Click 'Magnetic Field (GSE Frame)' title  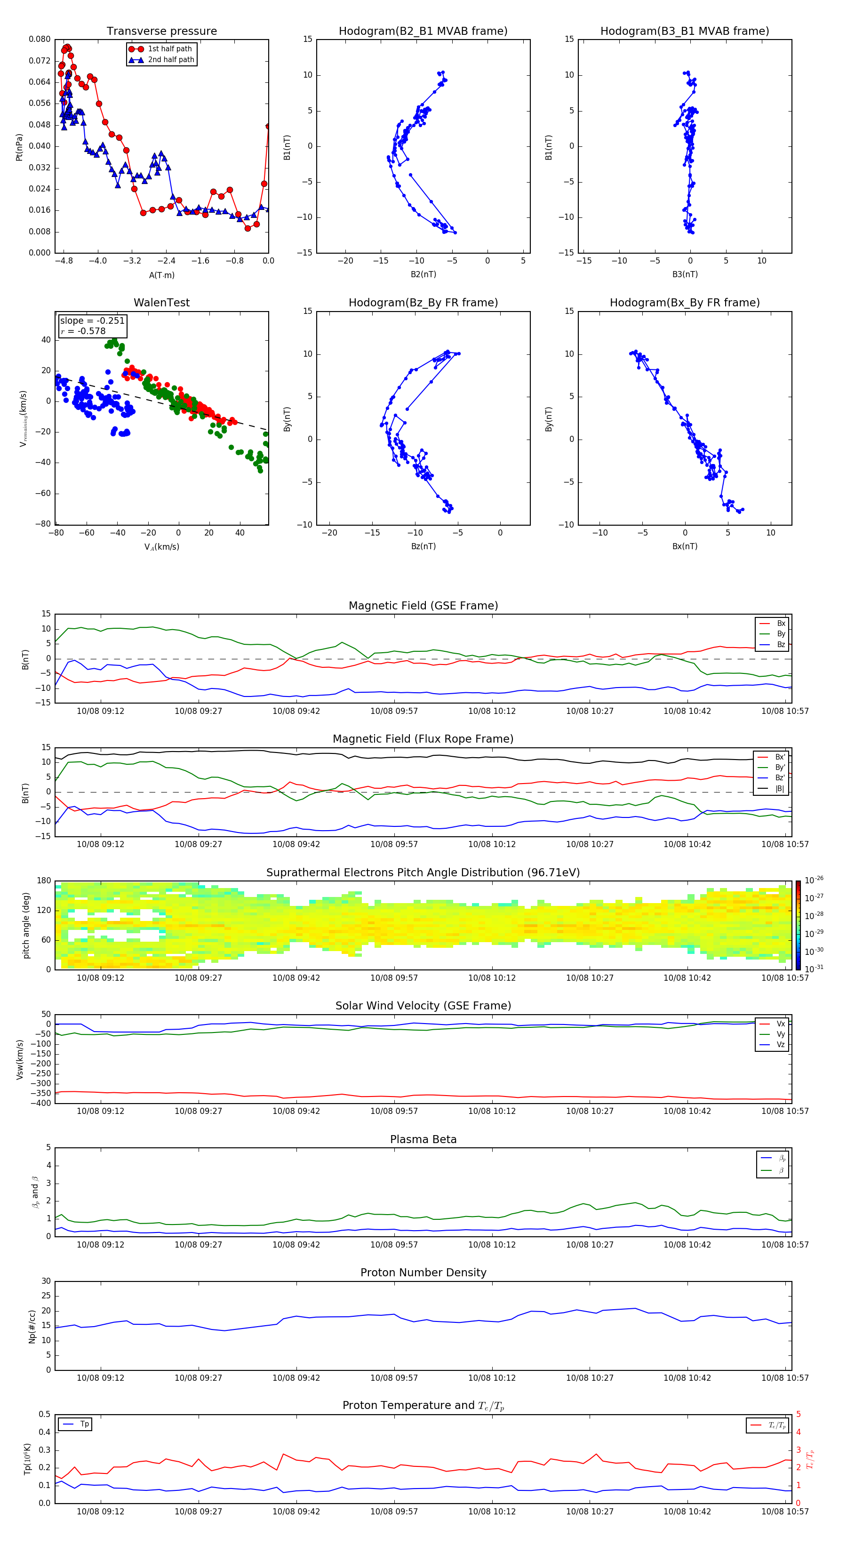tap(423, 606)
